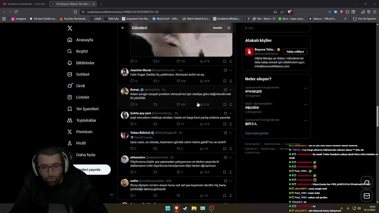Open Tüm Yer İşaretleri folder
Viewport: 379px width, 213px height.
point(364,19)
